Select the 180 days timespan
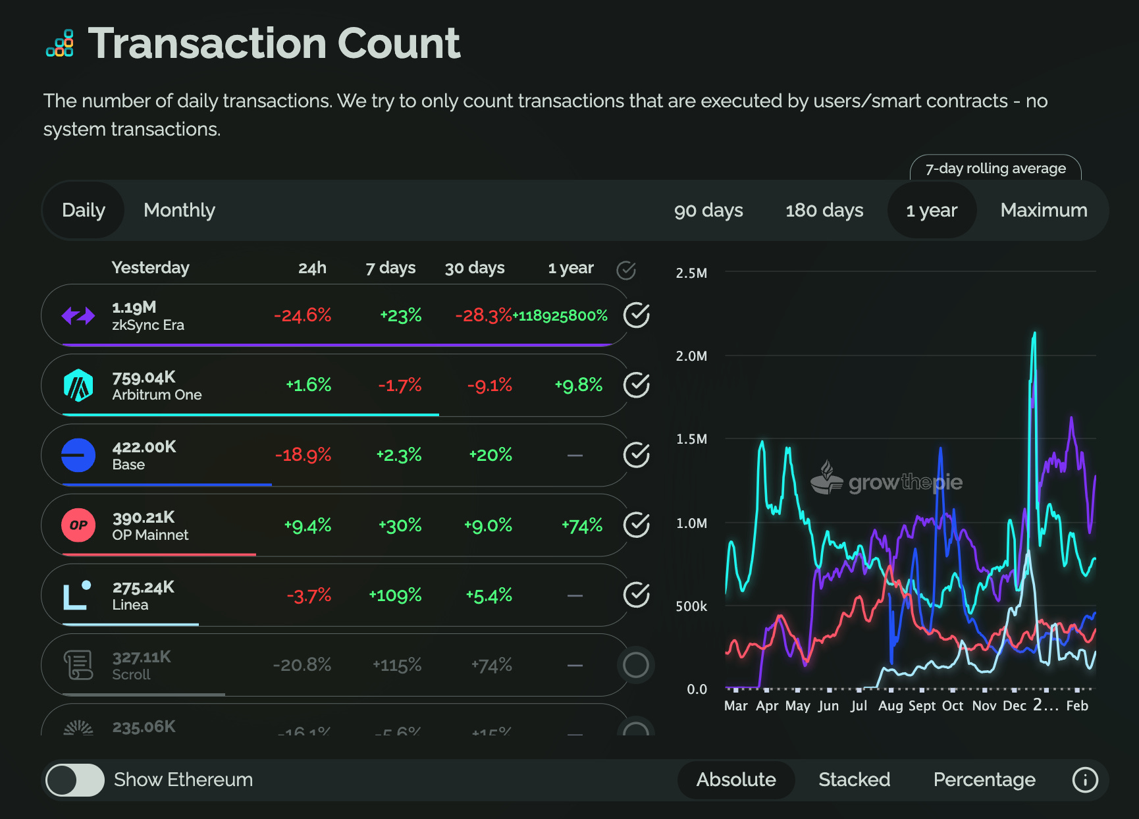1139x819 pixels. pos(824,210)
